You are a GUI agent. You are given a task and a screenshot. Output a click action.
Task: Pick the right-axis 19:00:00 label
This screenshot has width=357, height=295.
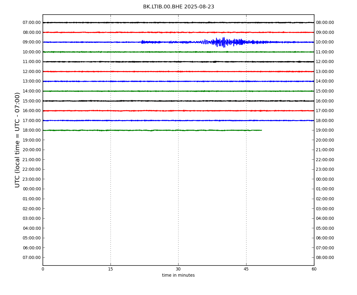click(325, 130)
